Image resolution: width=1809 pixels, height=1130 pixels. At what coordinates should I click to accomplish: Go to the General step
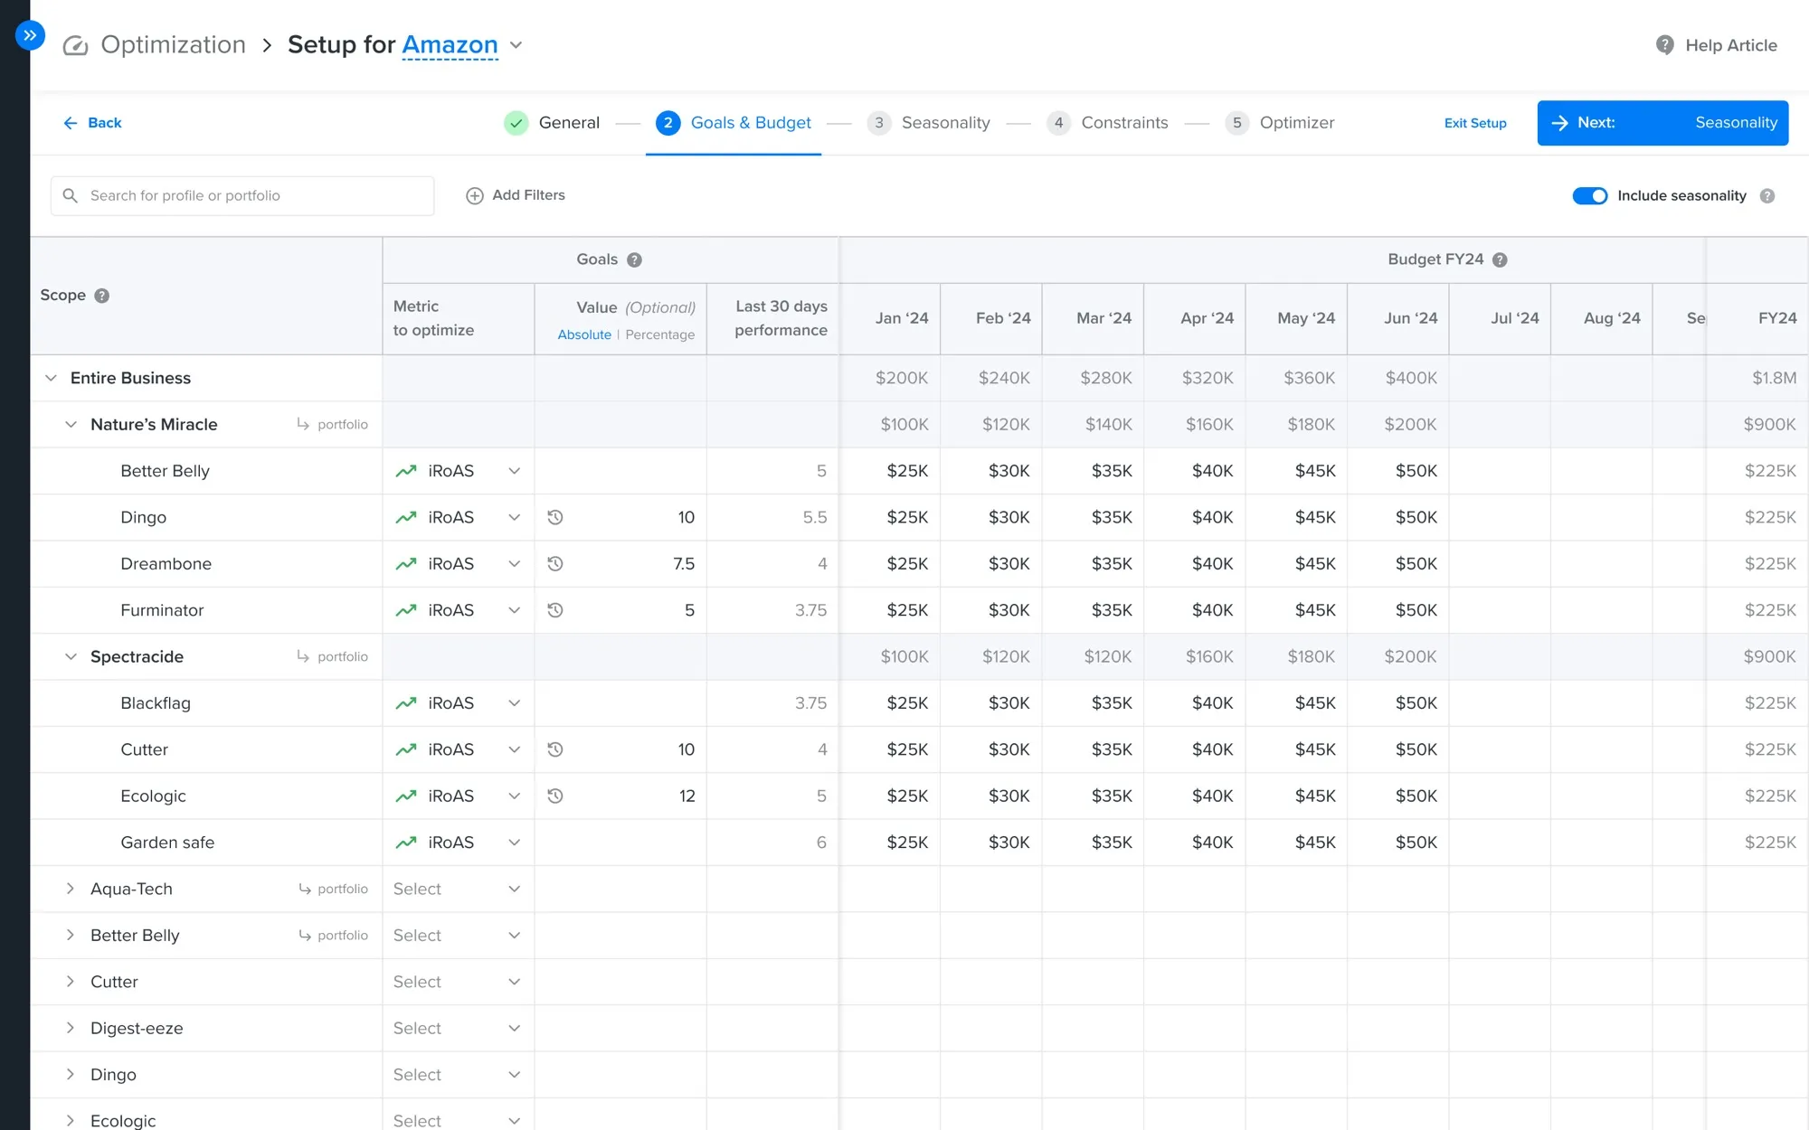[552, 123]
